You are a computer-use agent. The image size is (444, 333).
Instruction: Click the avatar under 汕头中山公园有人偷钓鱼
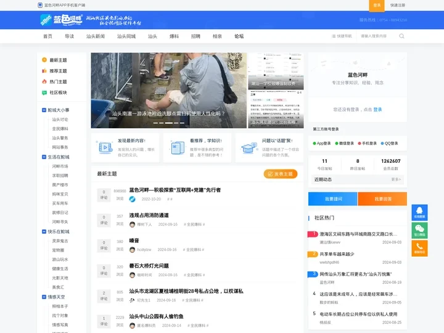click(x=132, y=326)
